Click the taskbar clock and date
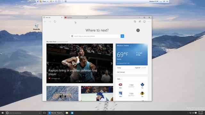 pyautogui.click(x=201, y=113)
